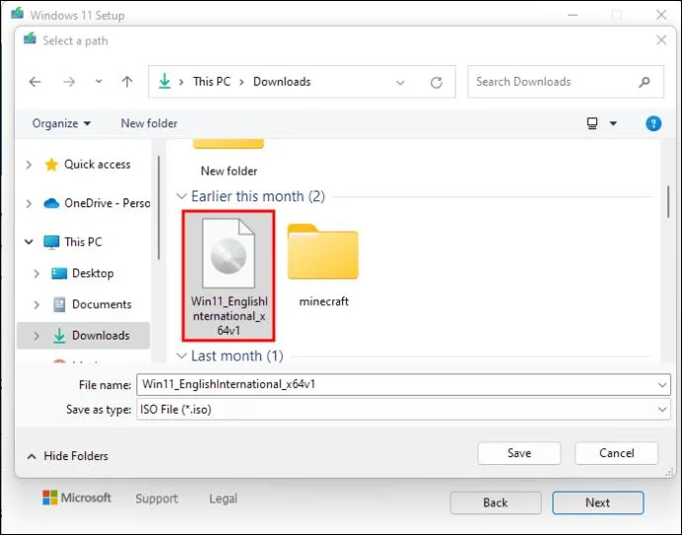Image resolution: width=682 pixels, height=535 pixels.
Task: Close the Windows 11 Setup window
Action: (x=661, y=15)
